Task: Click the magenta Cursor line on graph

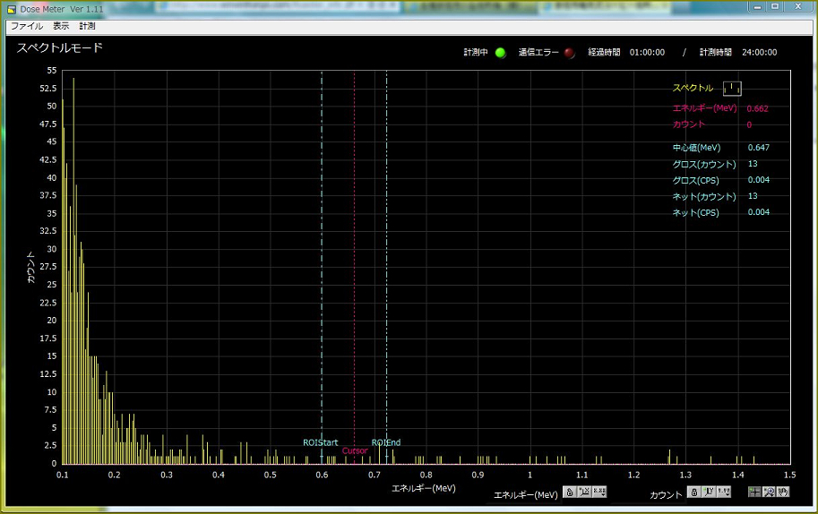Action: tap(355, 269)
